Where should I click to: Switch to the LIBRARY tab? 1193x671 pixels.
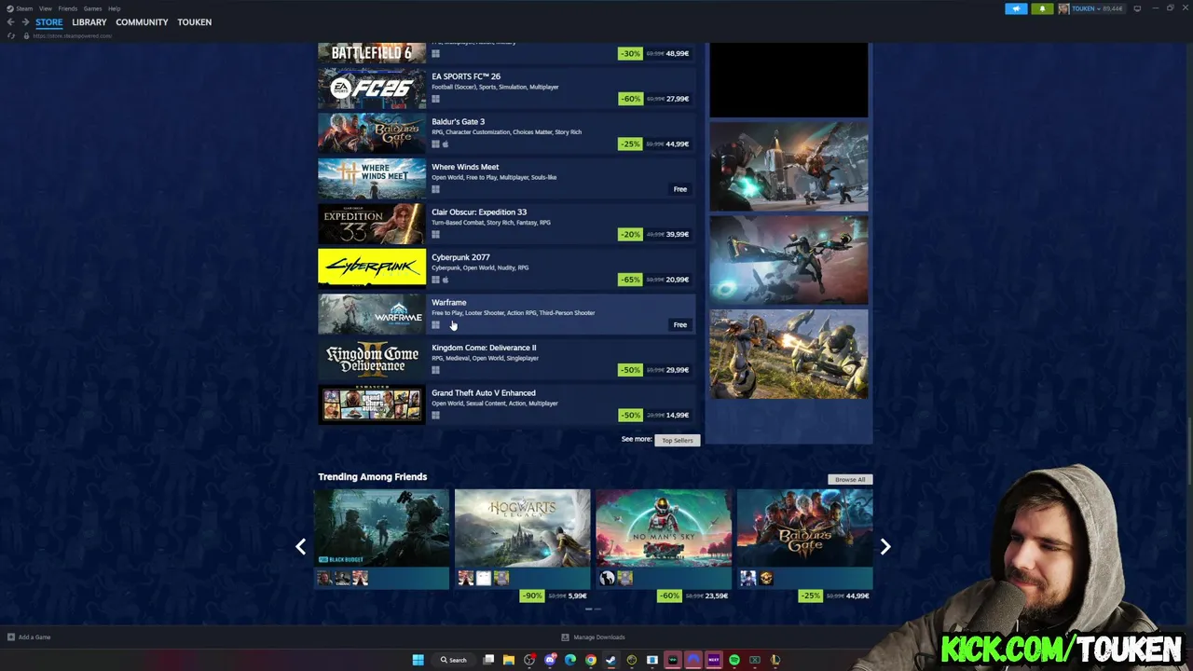point(89,22)
